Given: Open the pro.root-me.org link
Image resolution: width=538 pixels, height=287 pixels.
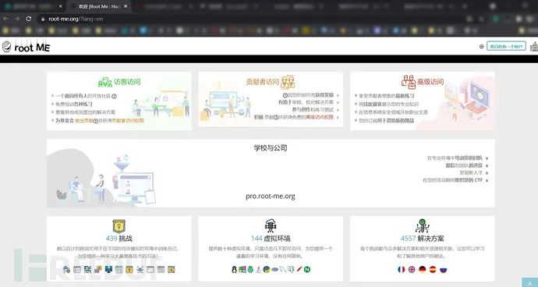Looking at the screenshot, I should pos(271,197).
